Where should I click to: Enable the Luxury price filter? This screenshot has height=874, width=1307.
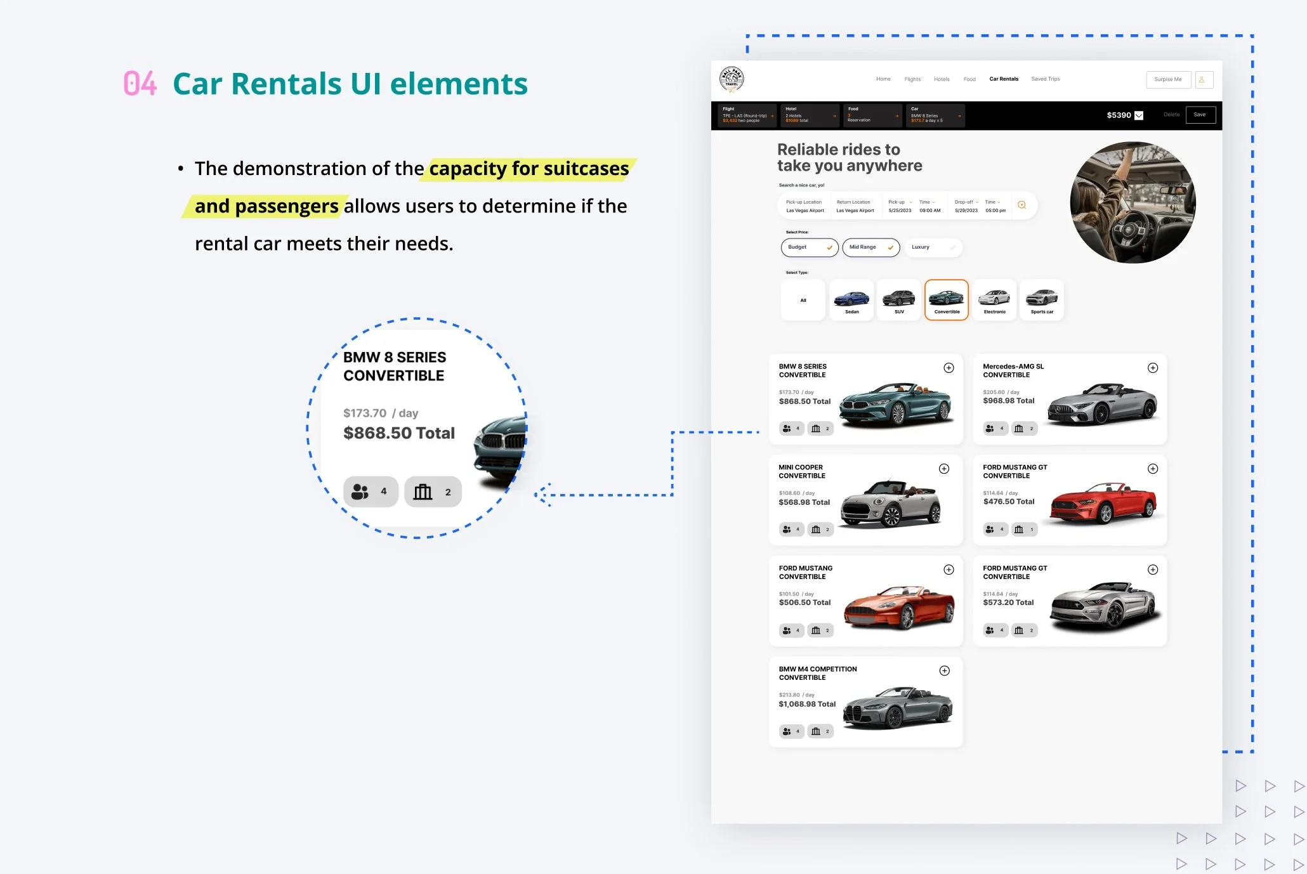(x=933, y=247)
